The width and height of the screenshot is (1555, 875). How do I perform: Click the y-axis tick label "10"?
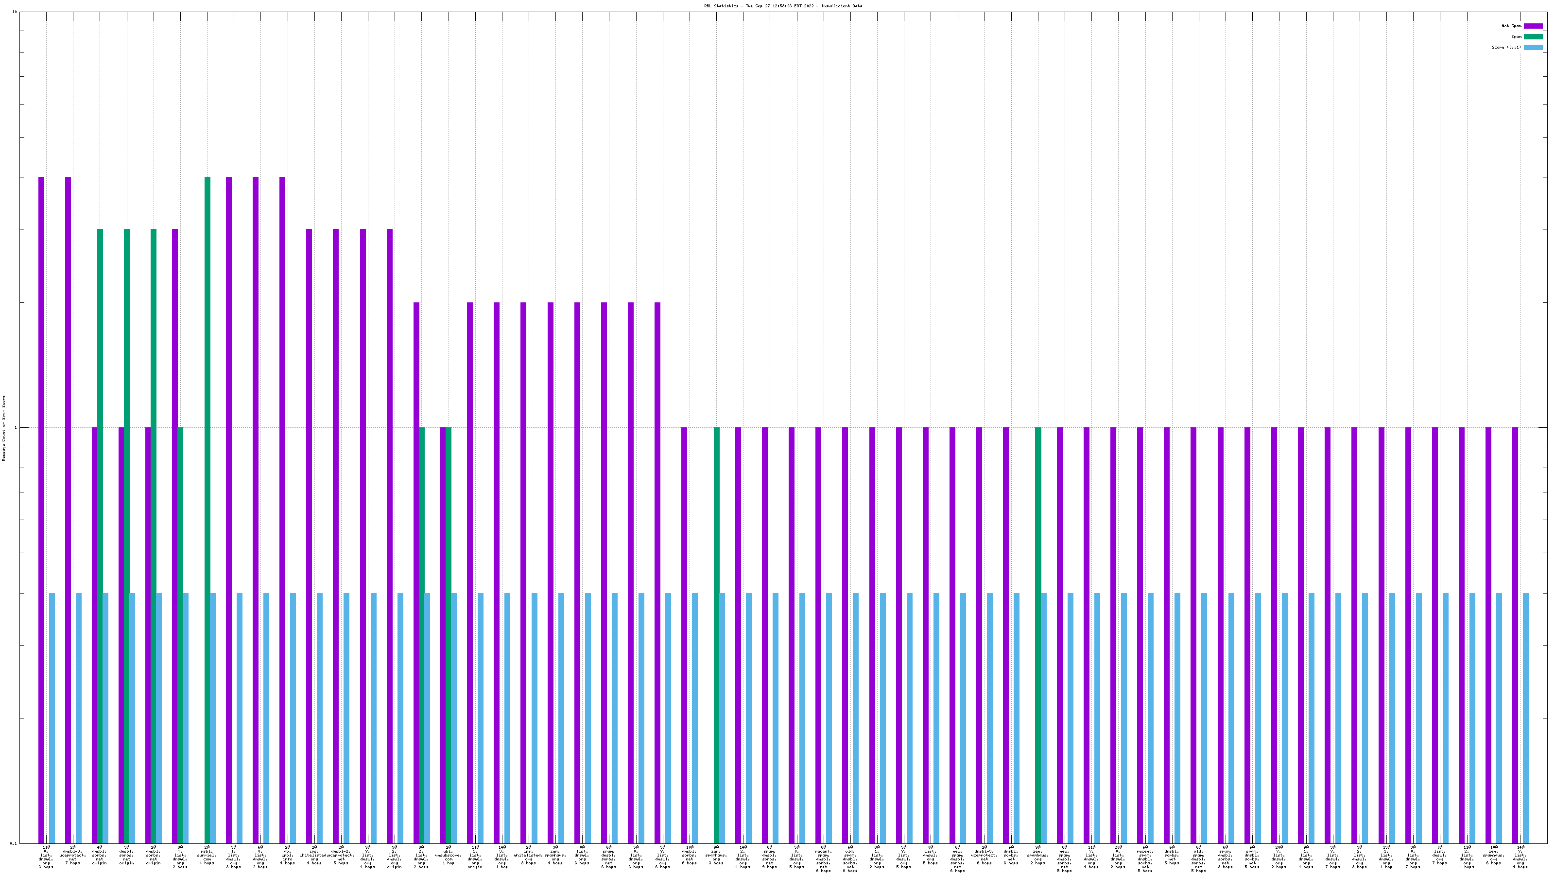point(14,12)
